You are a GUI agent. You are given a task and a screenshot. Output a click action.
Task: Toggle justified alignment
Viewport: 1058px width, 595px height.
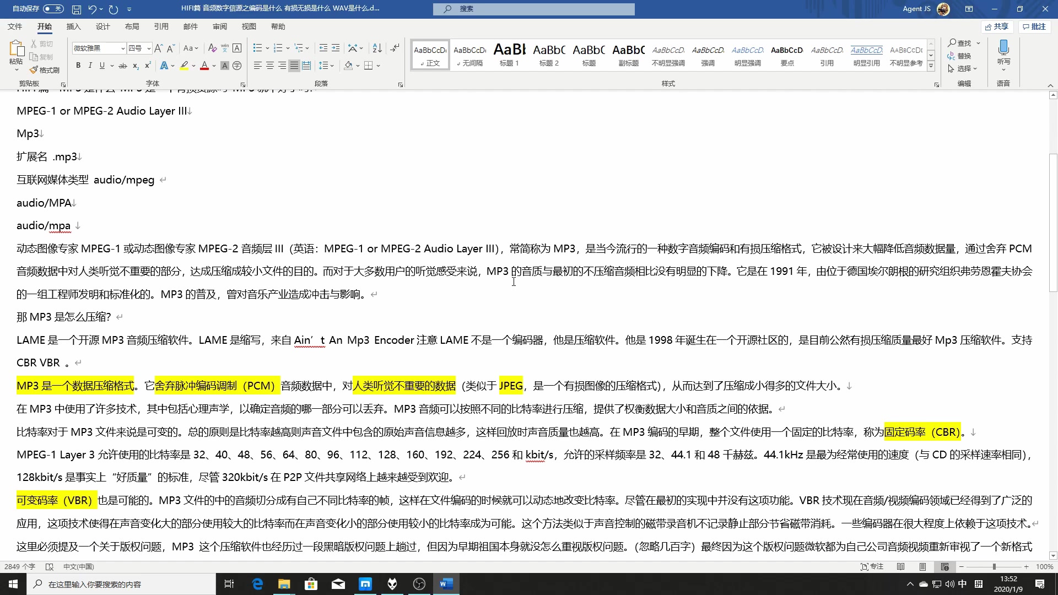(294, 66)
